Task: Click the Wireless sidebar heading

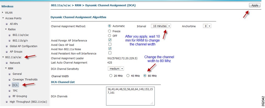Action: (x=7, y=6)
